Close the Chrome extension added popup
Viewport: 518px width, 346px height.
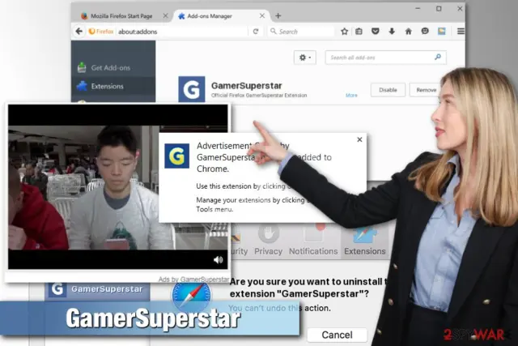359,139
